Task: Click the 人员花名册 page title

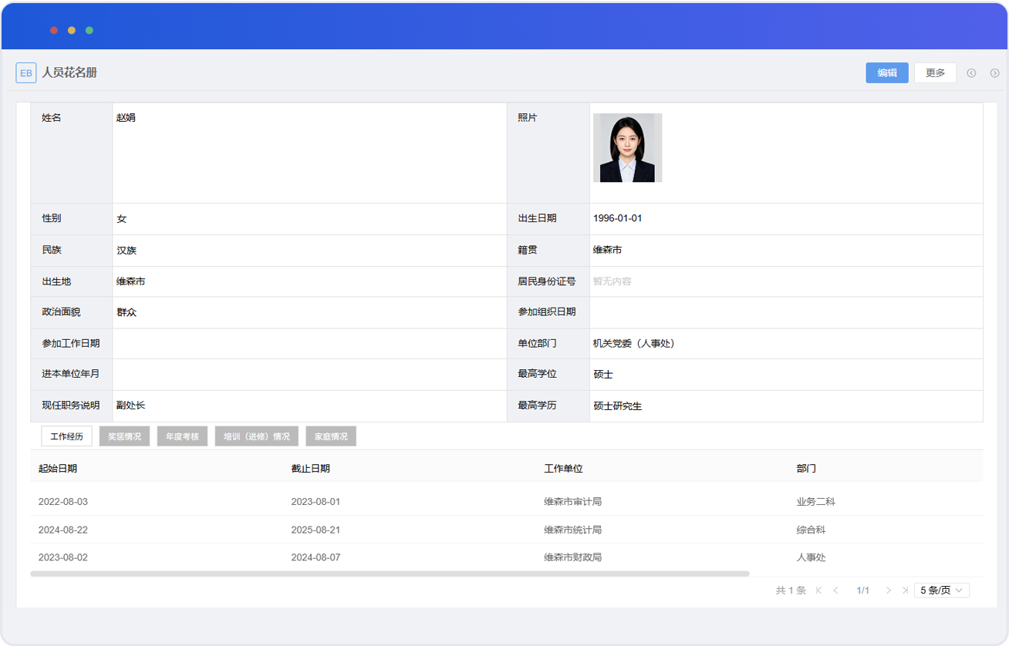Action: 69,72
